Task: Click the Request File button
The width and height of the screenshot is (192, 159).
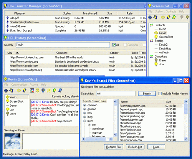Action: [x=113, y=147]
